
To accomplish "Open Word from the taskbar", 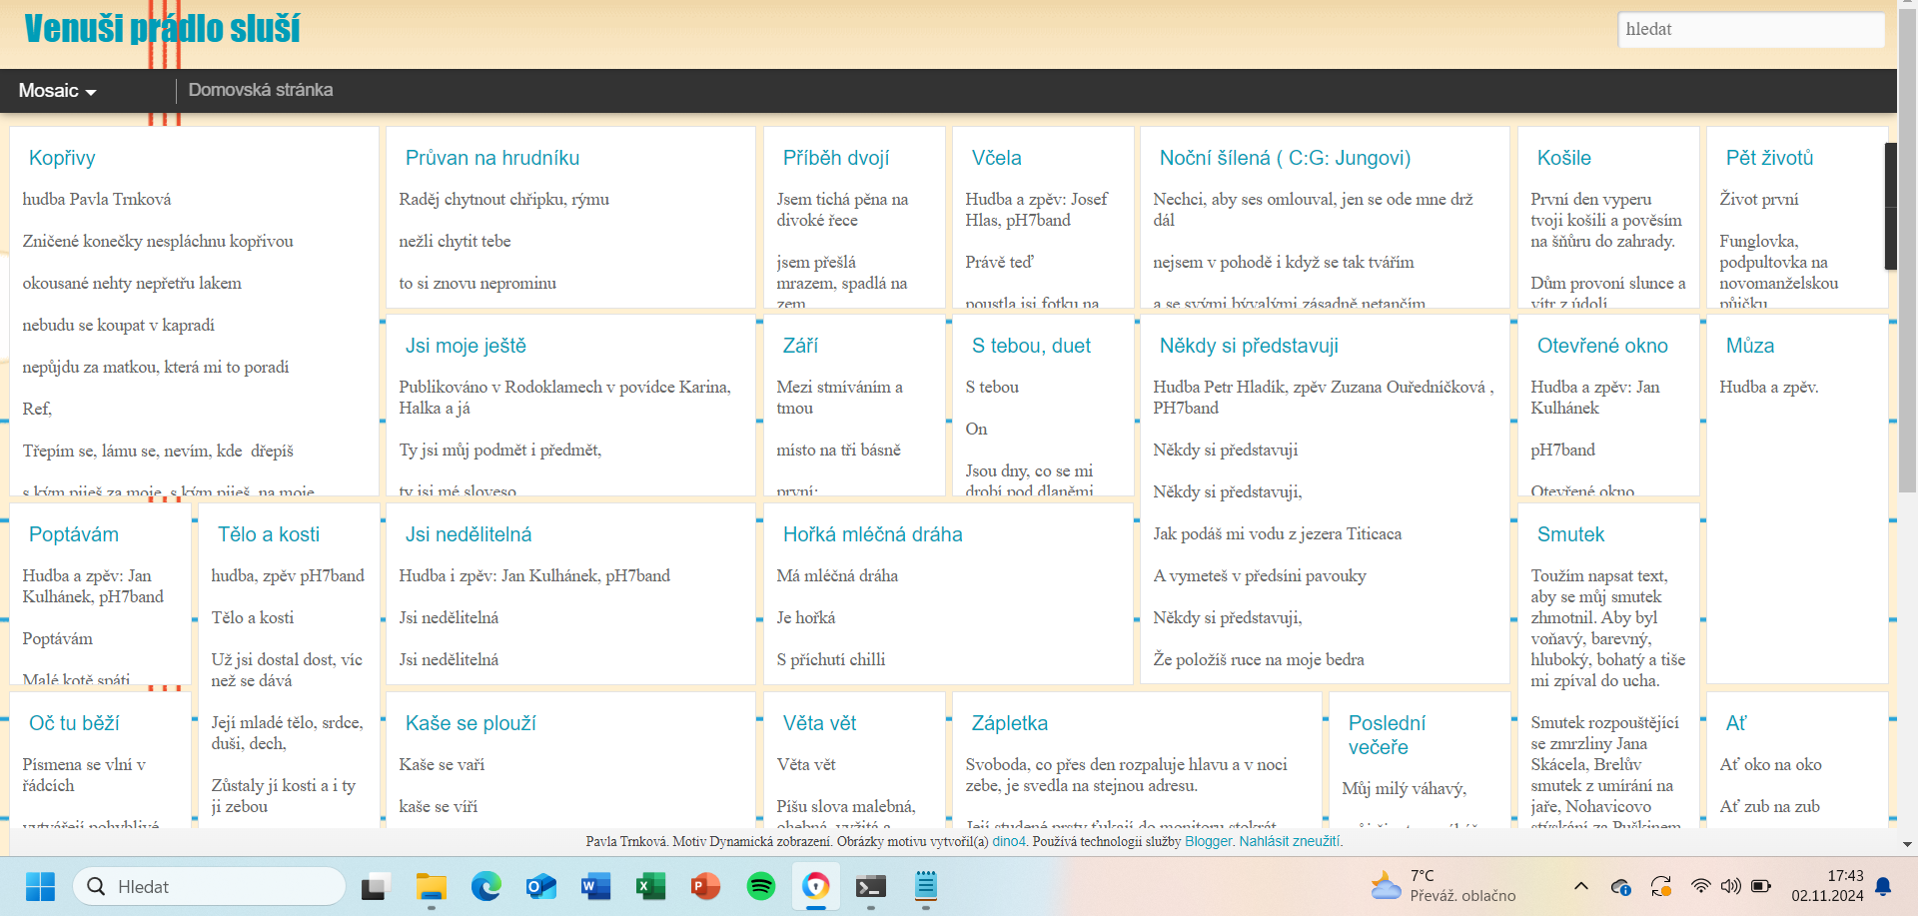I will 596,886.
